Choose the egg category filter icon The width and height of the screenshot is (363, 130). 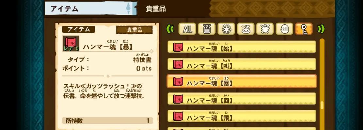[x=284, y=29]
